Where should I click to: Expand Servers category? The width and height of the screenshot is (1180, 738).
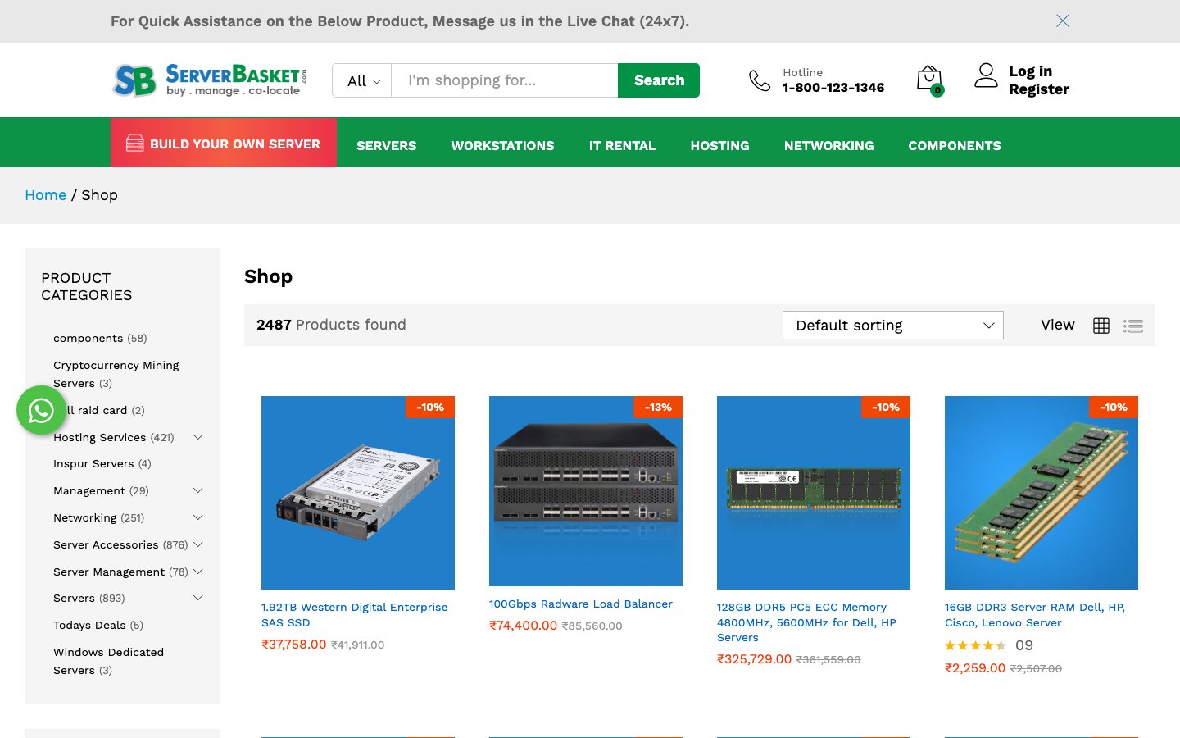(x=197, y=598)
